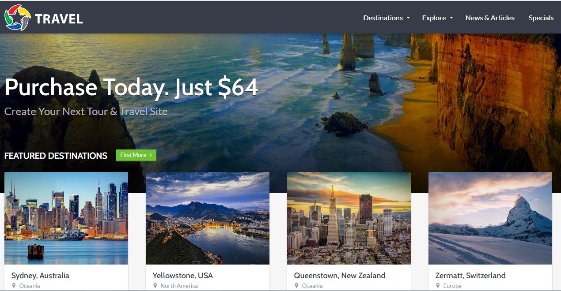The width and height of the screenshot is (561, 291).
Task: Click the map pin icon beside North America
Action: tap(155, 286)
